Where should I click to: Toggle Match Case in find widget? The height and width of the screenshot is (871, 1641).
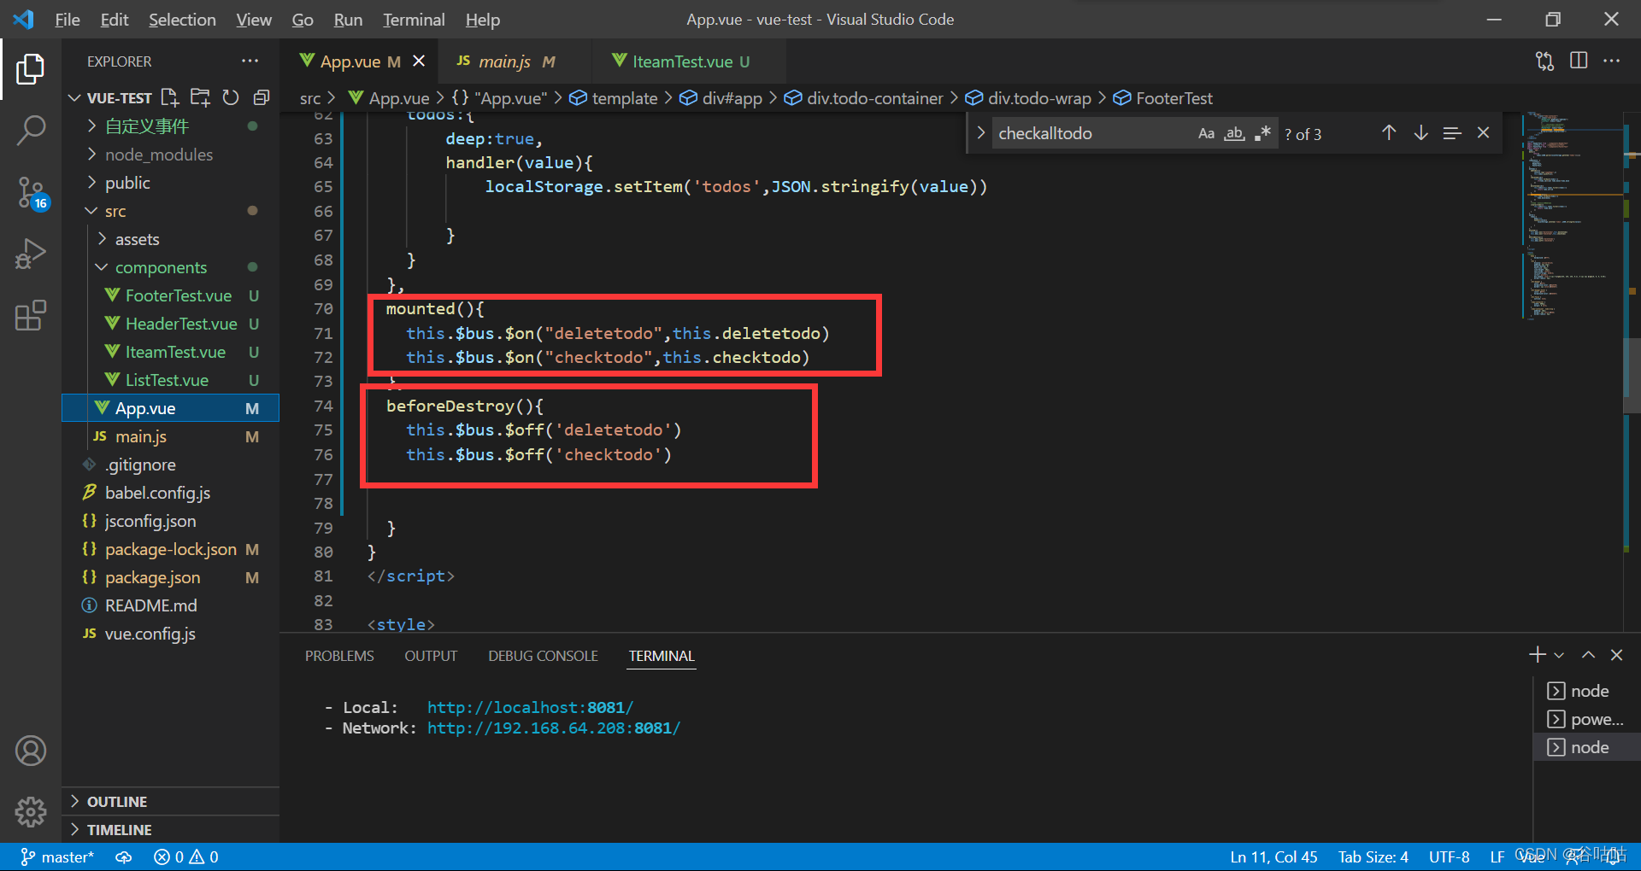pyautogui.click(x=1206, y=133)
